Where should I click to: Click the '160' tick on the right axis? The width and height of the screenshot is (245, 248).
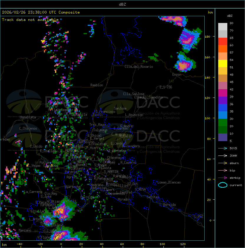coord(207,57)
